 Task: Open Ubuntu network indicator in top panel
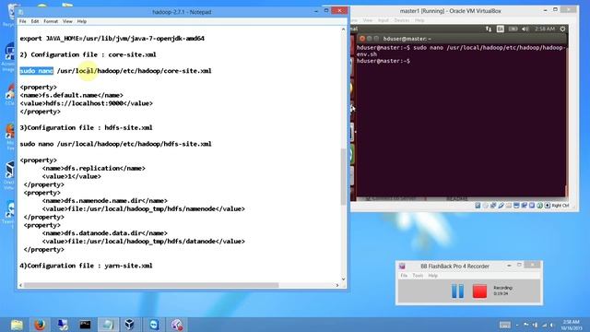tap(489, 29)
